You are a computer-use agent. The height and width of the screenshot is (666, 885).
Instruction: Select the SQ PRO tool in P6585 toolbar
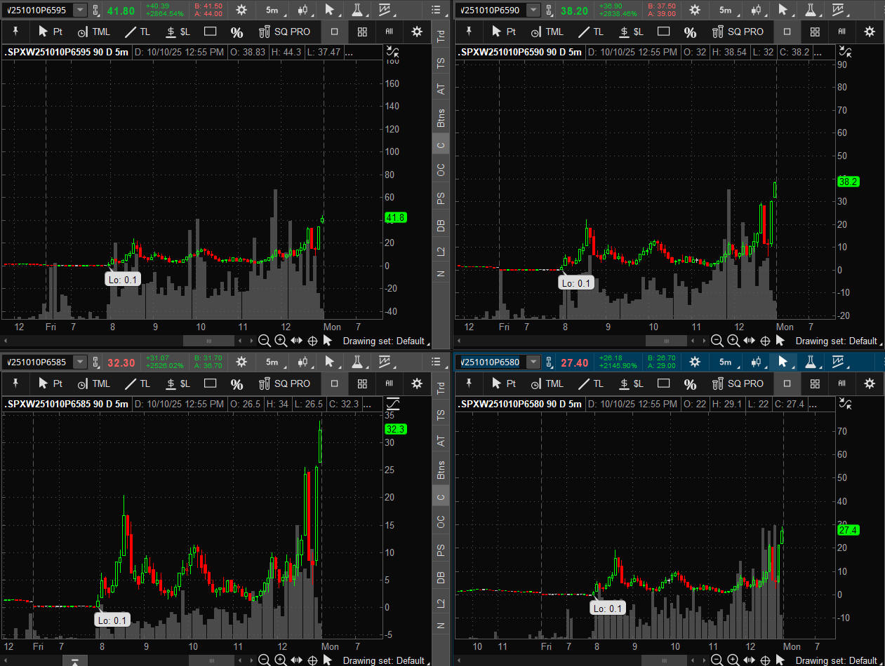[x=284, y=383]
